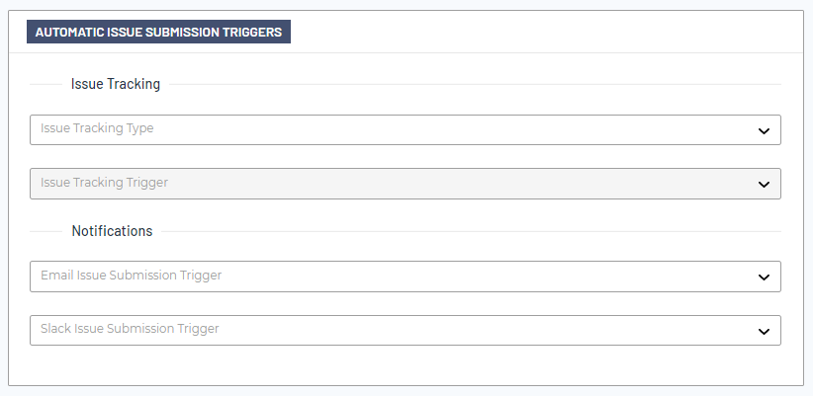Click 'Email Issue Submission Trigger' placeholder text
This screenshot has height=396, width=813.
131,276
